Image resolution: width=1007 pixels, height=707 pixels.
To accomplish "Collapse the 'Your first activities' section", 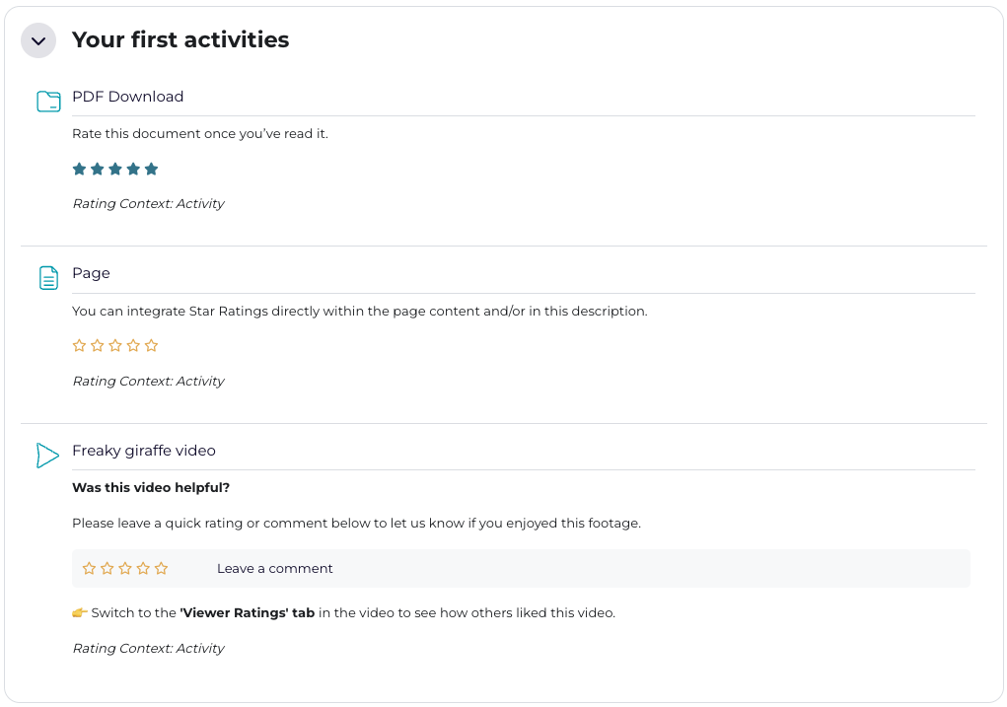I will 38,40.
